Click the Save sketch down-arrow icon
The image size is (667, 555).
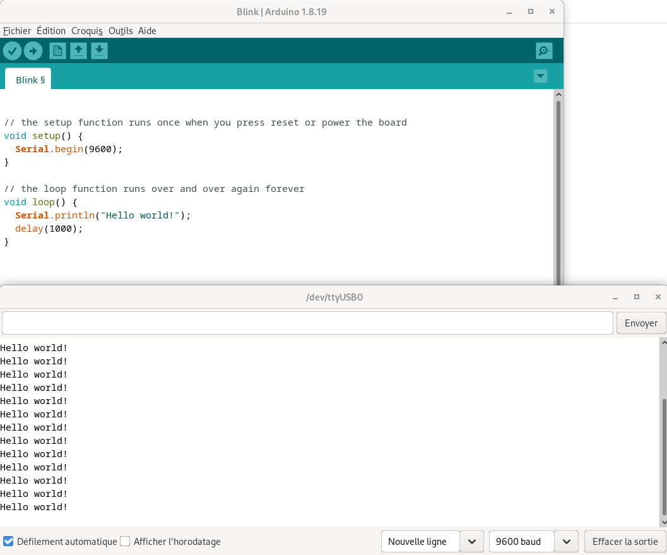(99, 51)
